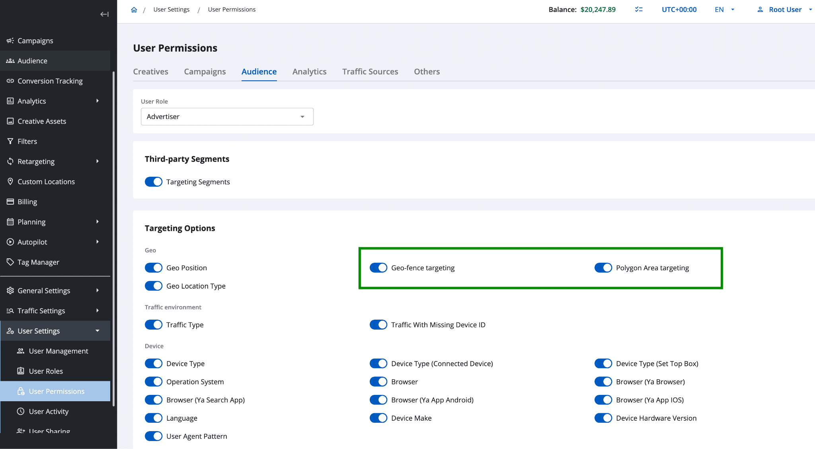Turn off Geo-fence targeting switch

(x=378, y=268)
